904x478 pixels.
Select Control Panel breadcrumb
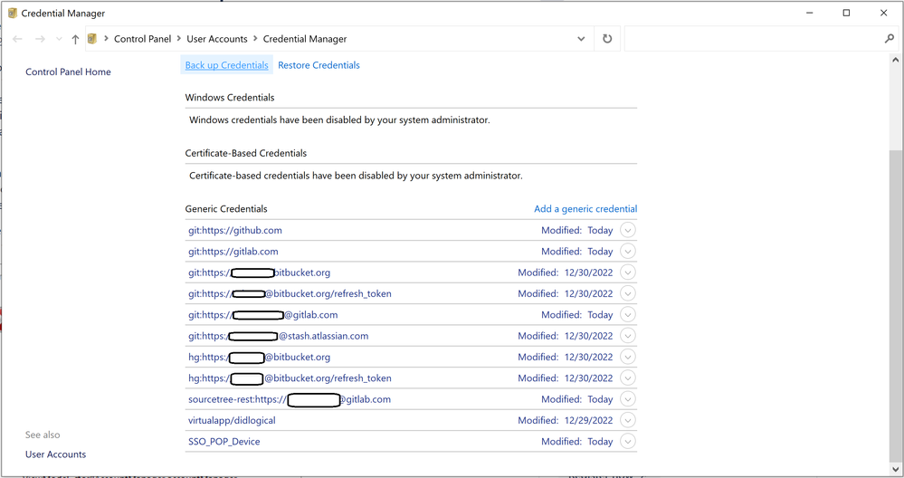coord(142,39)
